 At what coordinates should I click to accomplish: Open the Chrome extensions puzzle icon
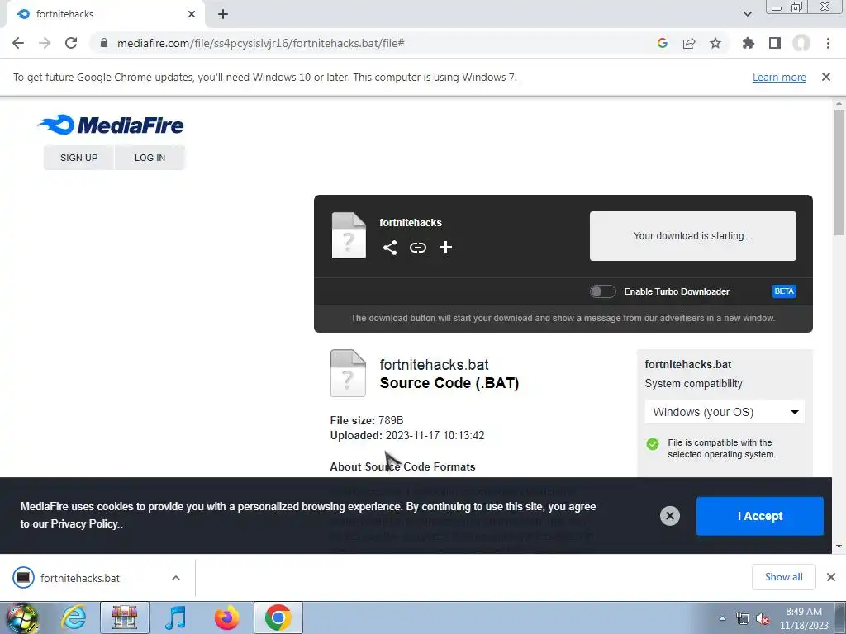click(748, 43)
